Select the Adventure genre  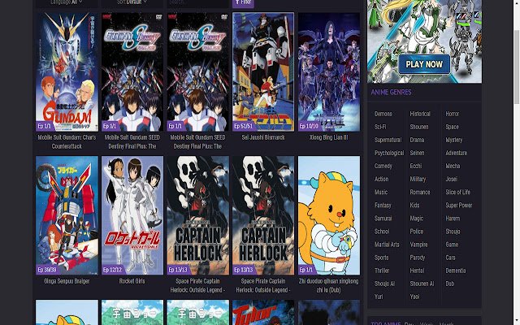pos(456,153)
